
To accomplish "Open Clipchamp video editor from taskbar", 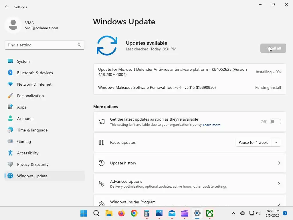I will coord(185,213).
